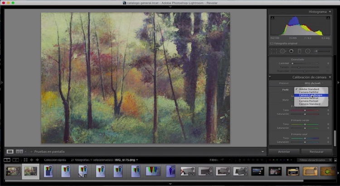Collapse the Histograma panel
The height and width of the screenshot is (186, 340).
click(330, 12)
